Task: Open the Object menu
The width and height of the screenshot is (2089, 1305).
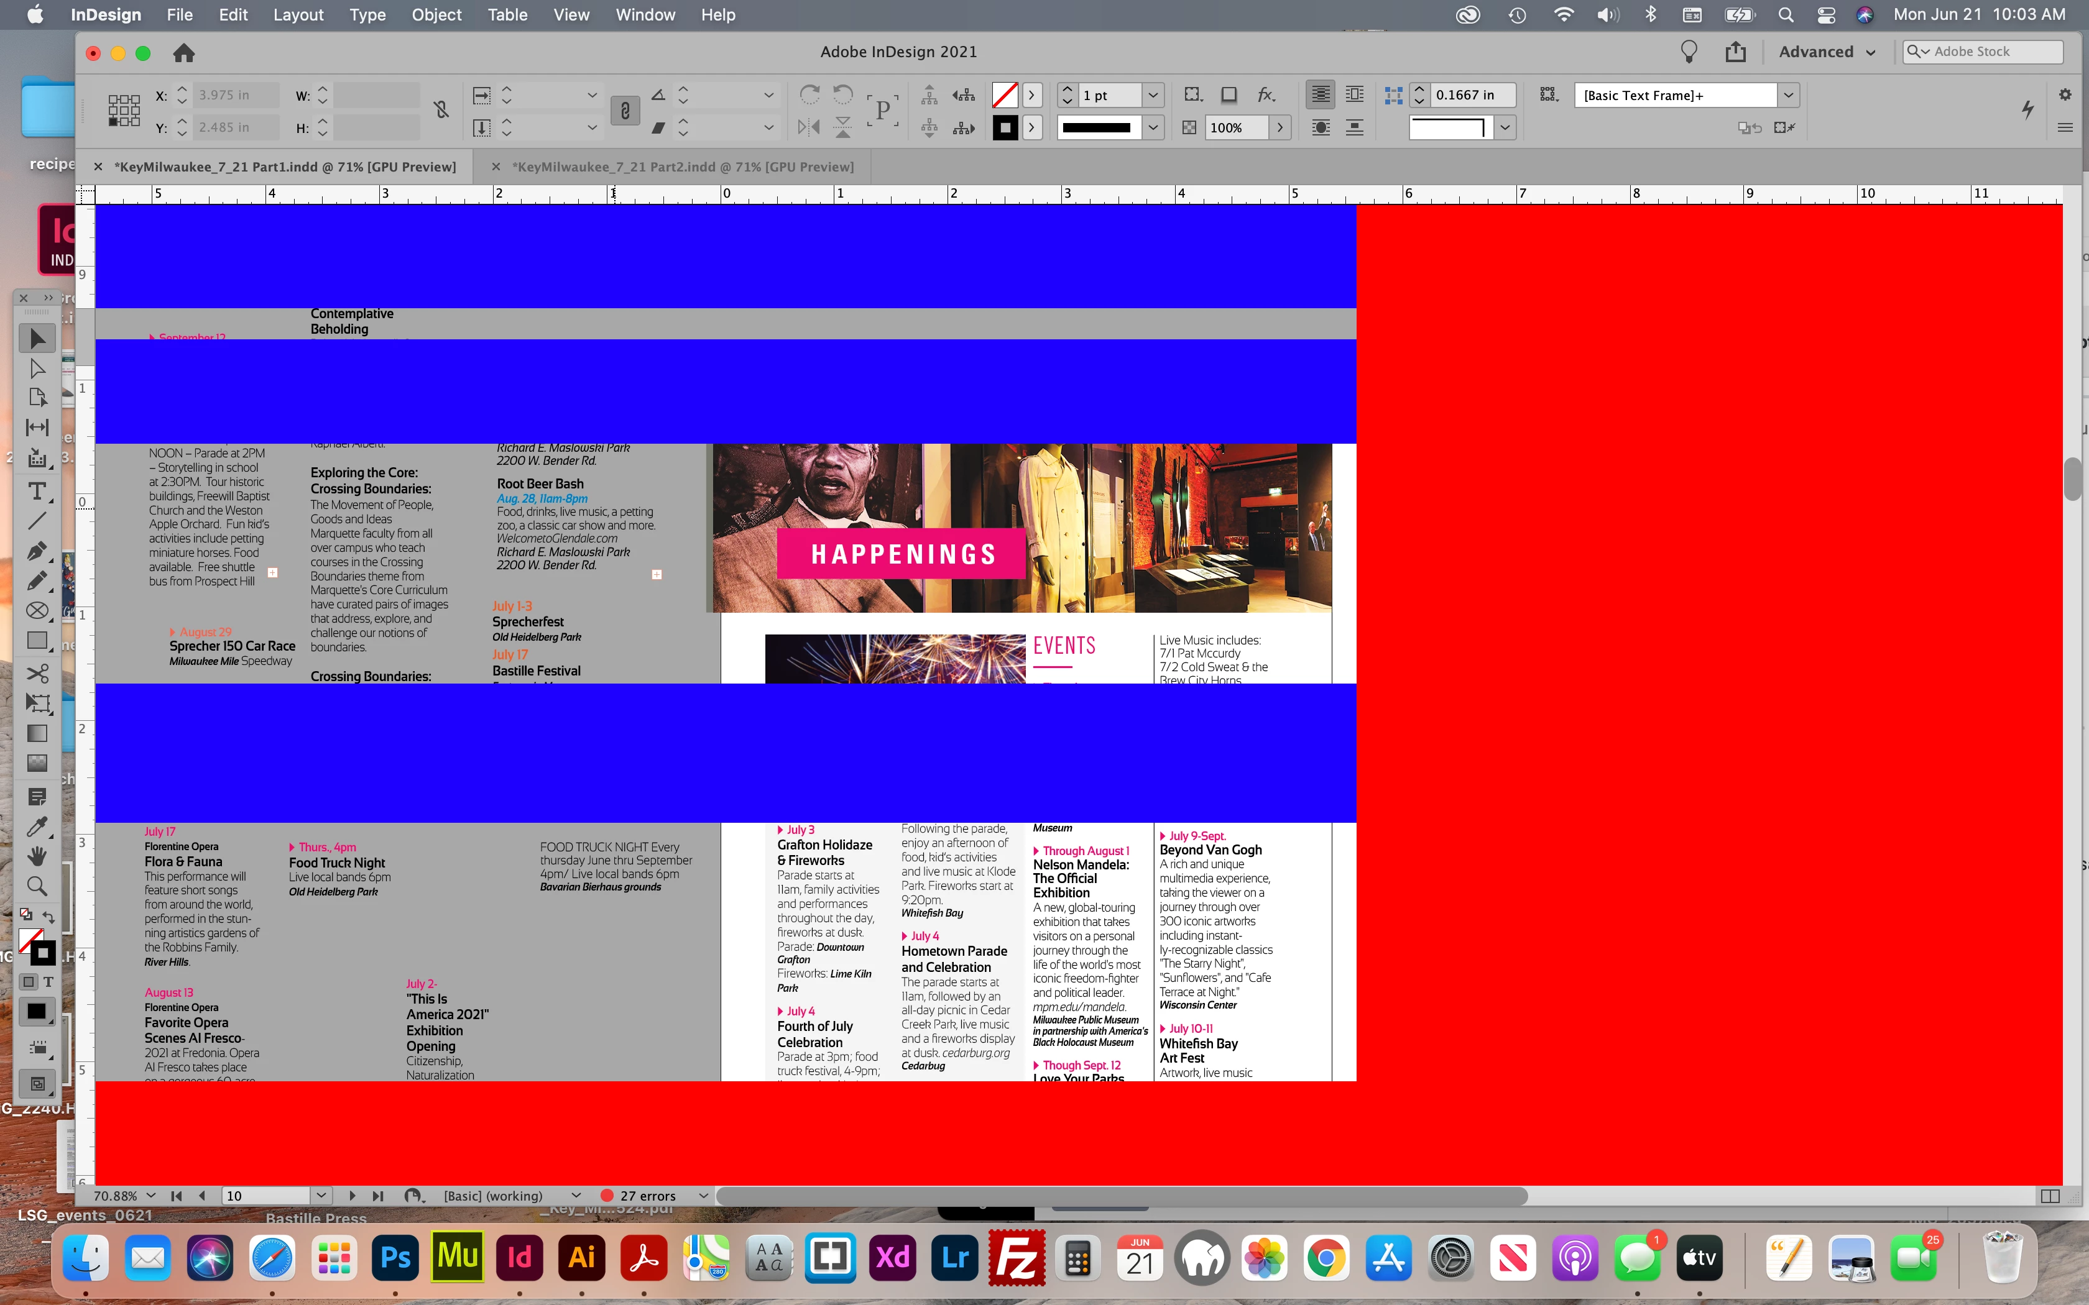Action: (x=436, y=15)
